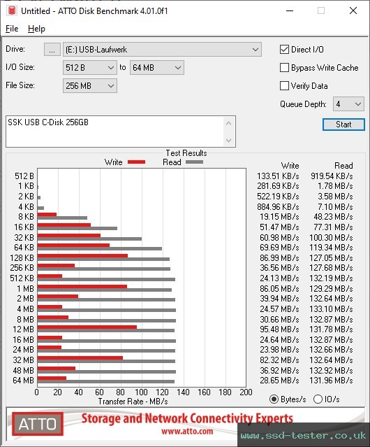
Task: Click the 4 MB read value 133.10 MB/s
Action: click(x=331, y=309)
